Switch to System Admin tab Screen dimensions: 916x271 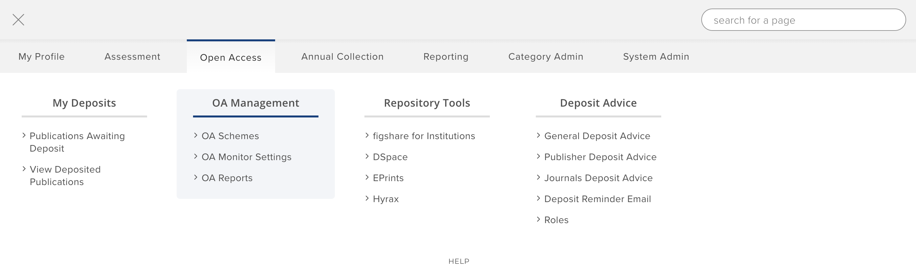click(x=656, y=56)
